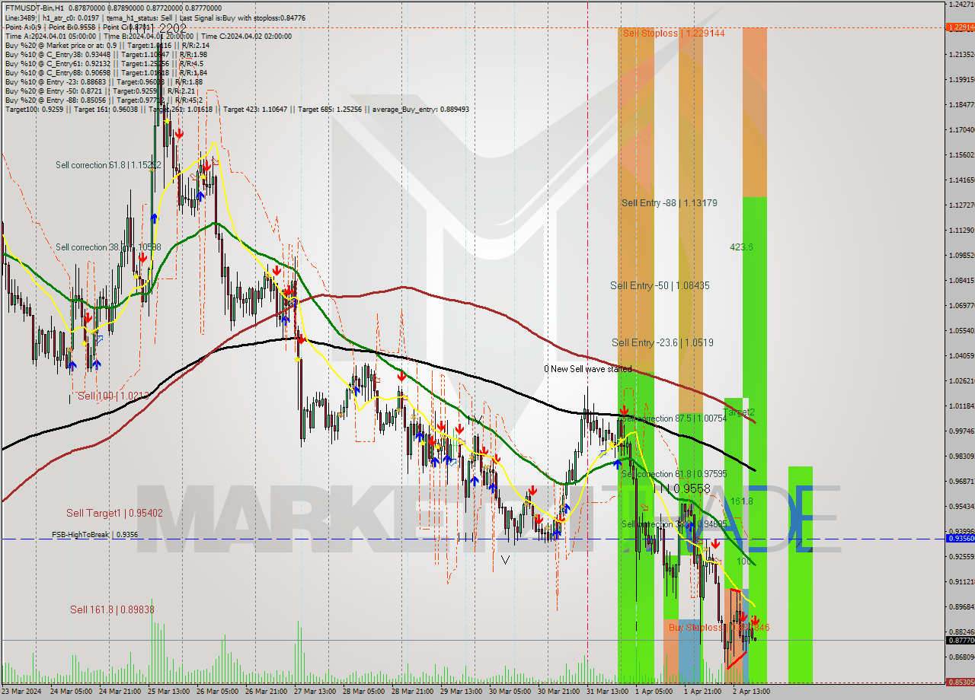This screenshot has width=975, height=700.
Task: Click the '2 Apr 13:00' time axis label
Action: click(x=751, y=692)
